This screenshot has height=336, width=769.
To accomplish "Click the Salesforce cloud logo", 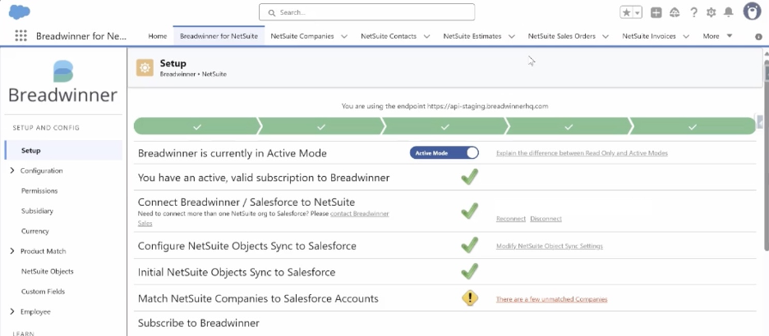I will point(20,11).
